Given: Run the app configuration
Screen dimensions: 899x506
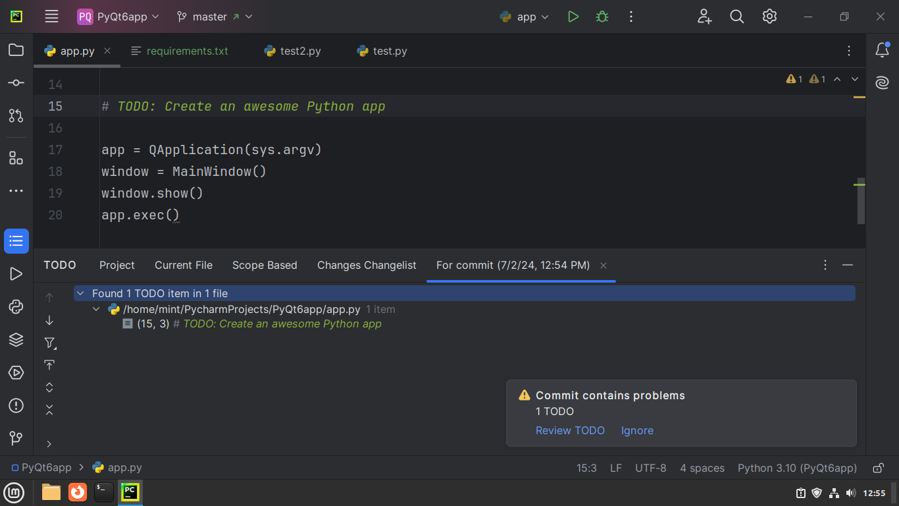Looking at the screenshot, I should pyautogui.click(x=573, y=16).
